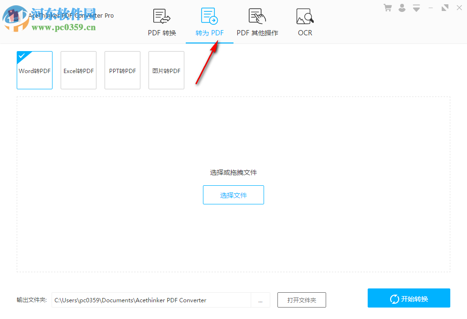Enable the Excel转PDF conversion mode

[x=78, y=70]
